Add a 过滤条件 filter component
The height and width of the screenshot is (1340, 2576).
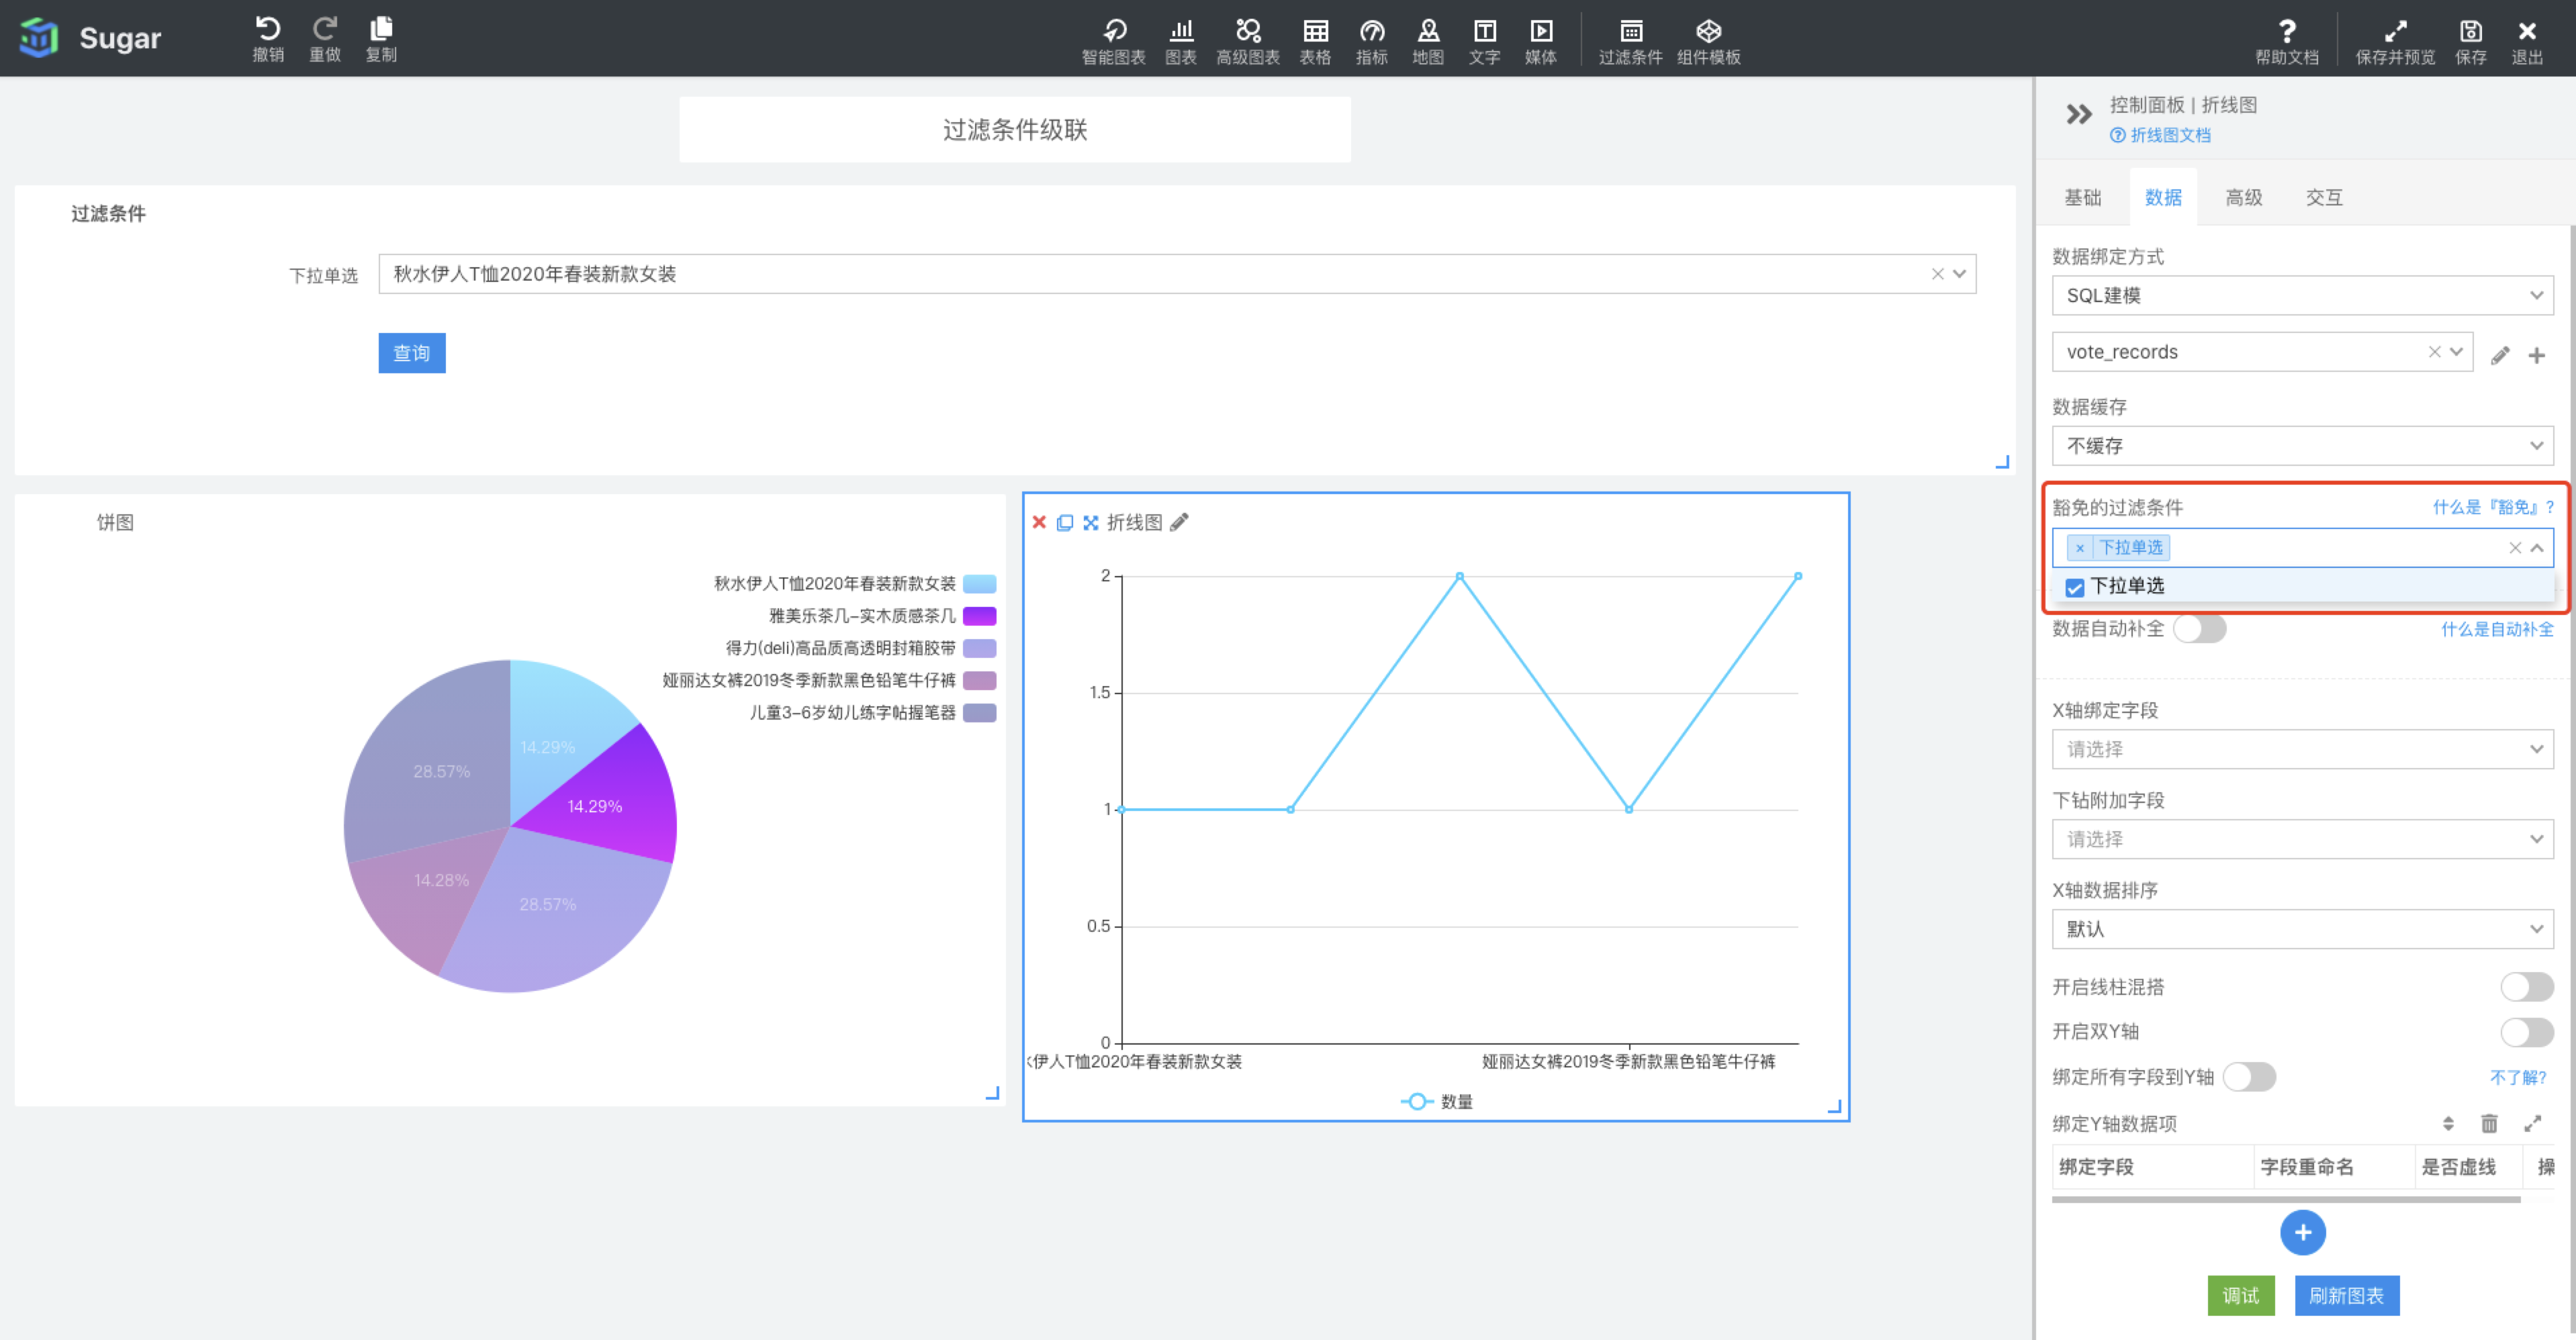(x=1630, y=42)
